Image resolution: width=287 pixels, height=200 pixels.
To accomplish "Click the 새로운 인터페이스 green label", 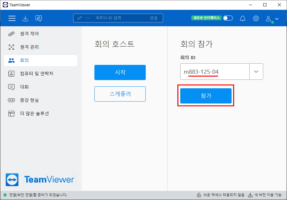I will tap(206, 18).
